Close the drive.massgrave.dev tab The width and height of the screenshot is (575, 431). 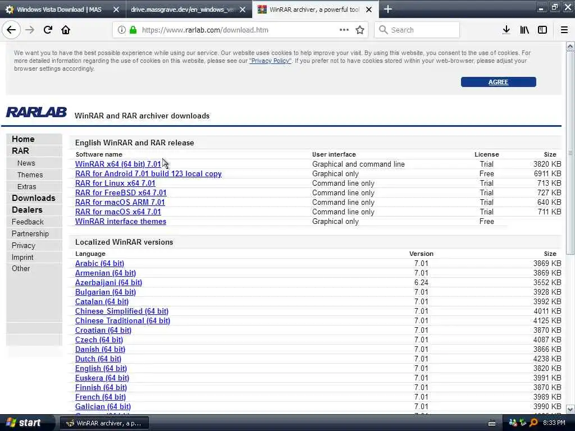(243, 10)
